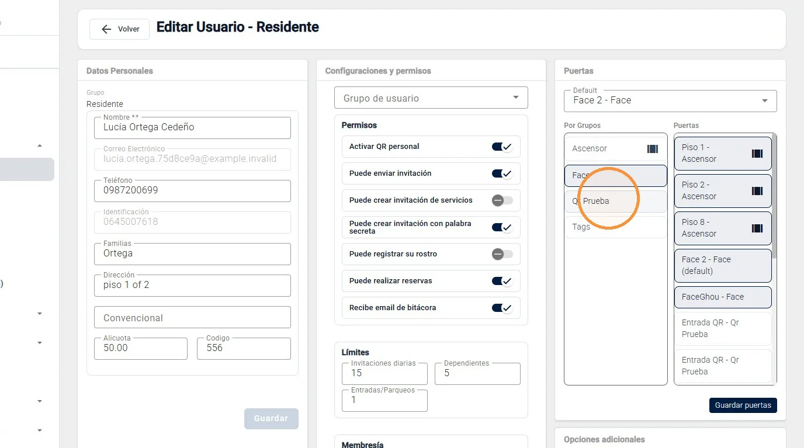
Task: Select the Tags group
Action: tap(615, 227)
